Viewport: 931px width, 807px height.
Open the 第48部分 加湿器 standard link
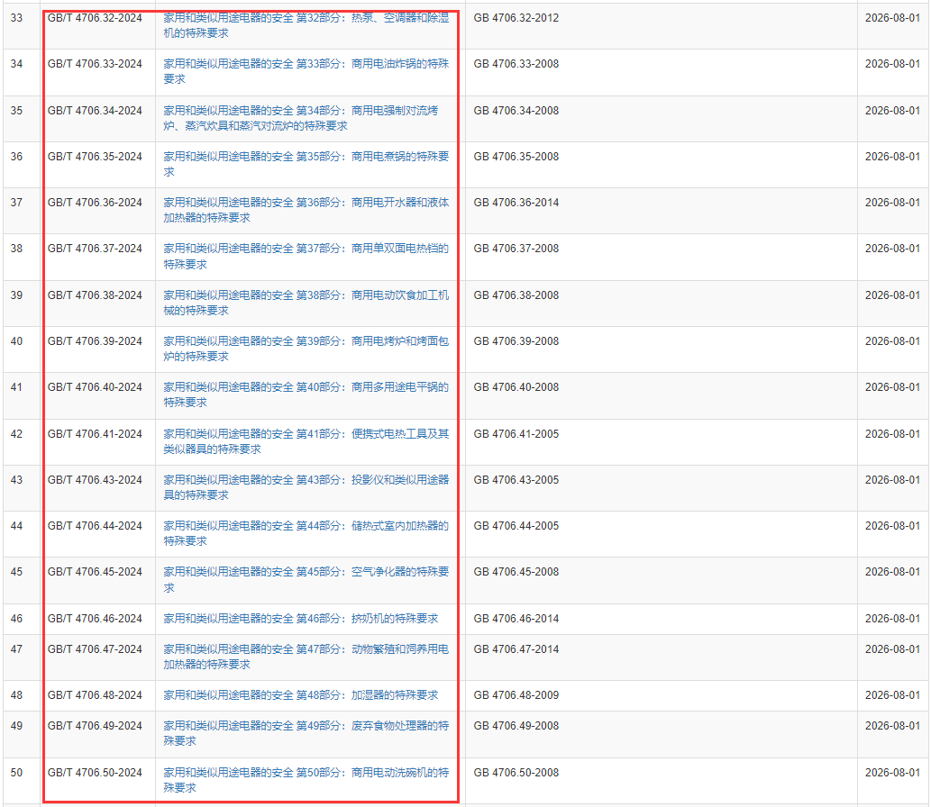[300, 695]
